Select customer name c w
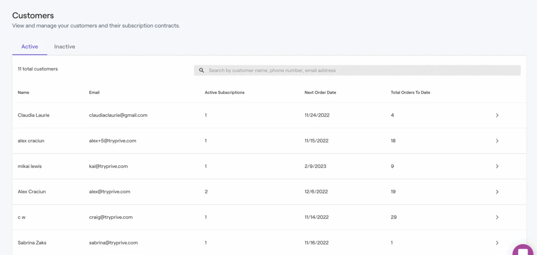The height and width of the screenshot is (255, 537). point(21,217)
